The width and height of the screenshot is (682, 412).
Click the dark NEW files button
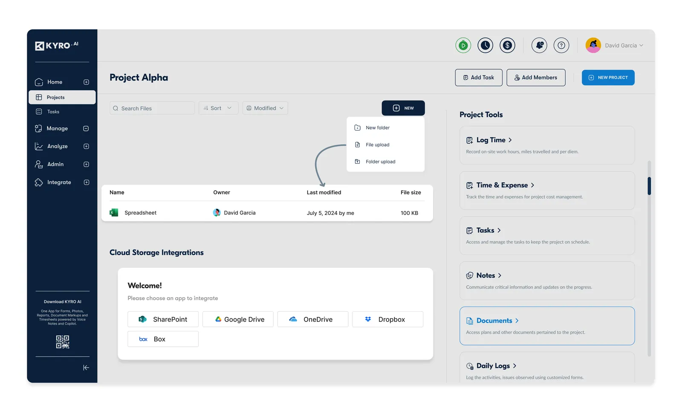pos(403,108)
